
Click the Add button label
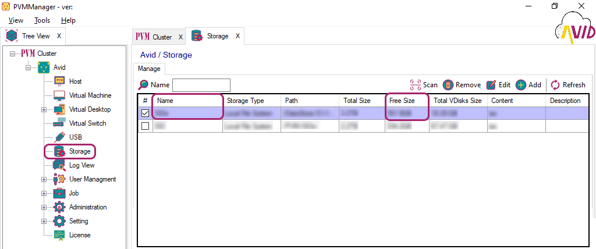(x=535, y=85)
